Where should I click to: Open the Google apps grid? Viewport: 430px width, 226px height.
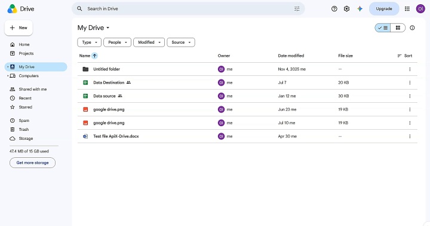pos(407,9)
